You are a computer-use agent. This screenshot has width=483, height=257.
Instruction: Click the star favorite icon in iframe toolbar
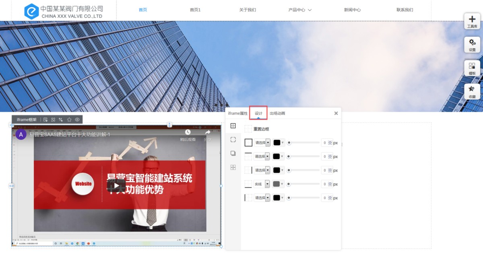69,119
